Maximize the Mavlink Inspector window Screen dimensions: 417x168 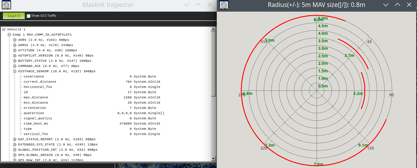point(198,5)
